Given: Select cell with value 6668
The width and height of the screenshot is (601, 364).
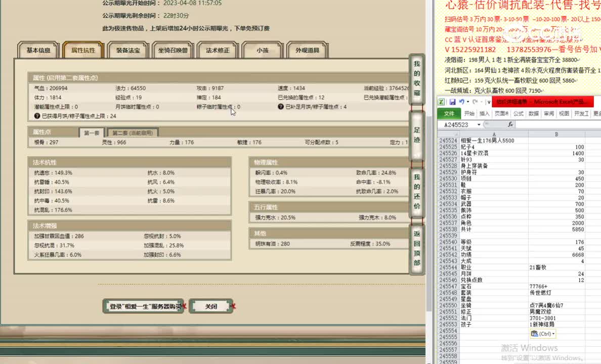Looking at the screenshot, I should 556,255.
